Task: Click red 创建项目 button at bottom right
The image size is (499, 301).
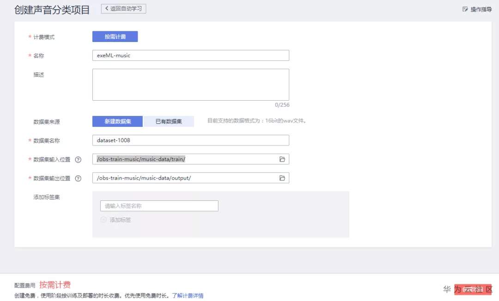Action: 473,289
